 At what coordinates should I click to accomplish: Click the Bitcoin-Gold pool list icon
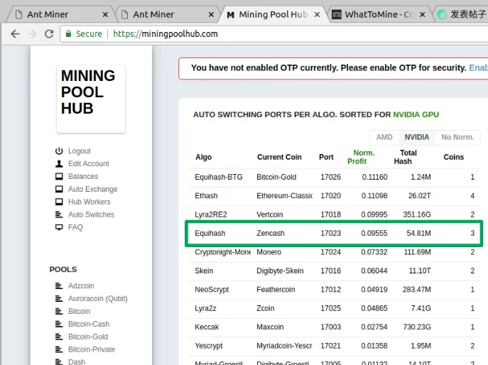point(59,337)
